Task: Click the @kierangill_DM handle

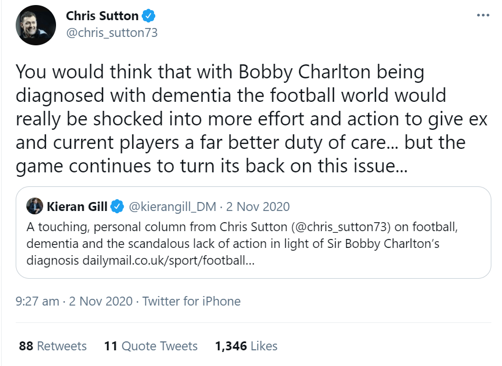Action: (x=174, y=207)
